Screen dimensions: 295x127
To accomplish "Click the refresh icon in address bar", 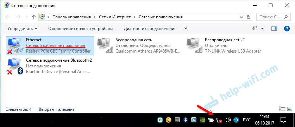I will [248, 17].
